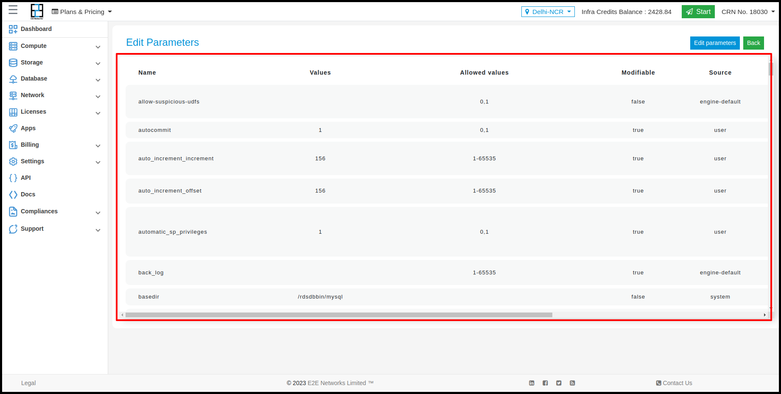Screen dimensions: 781x394
Task: Click the autocommit parameter name
Action: coord(154,130)
